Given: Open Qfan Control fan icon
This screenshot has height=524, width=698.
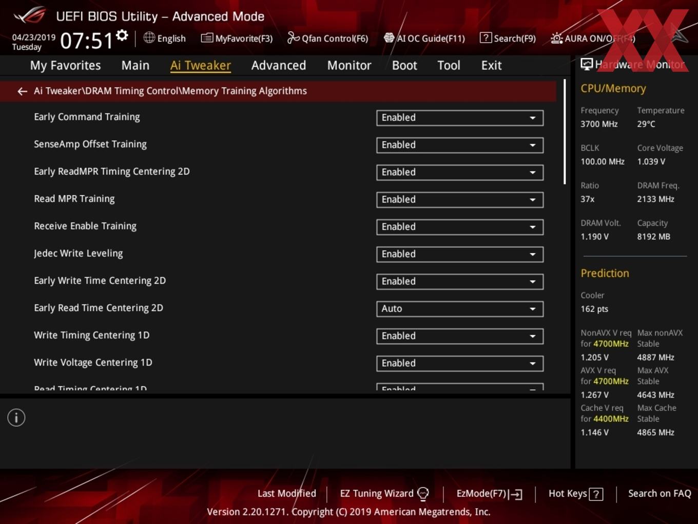Looking at the screenshot, I should [293, 38].
